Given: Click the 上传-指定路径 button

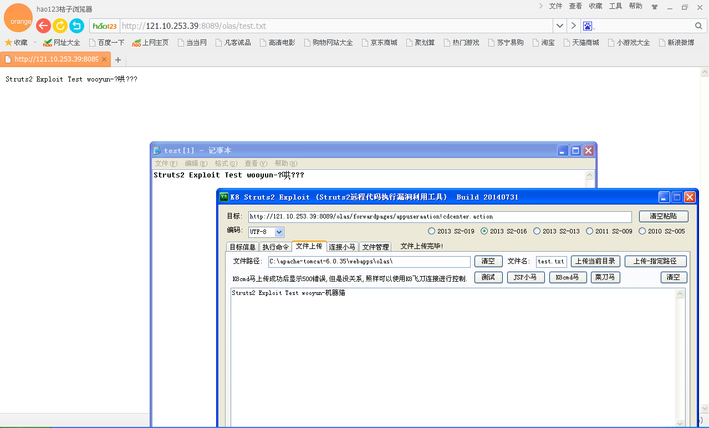Looking at the screenshot, I should [655, 261].
